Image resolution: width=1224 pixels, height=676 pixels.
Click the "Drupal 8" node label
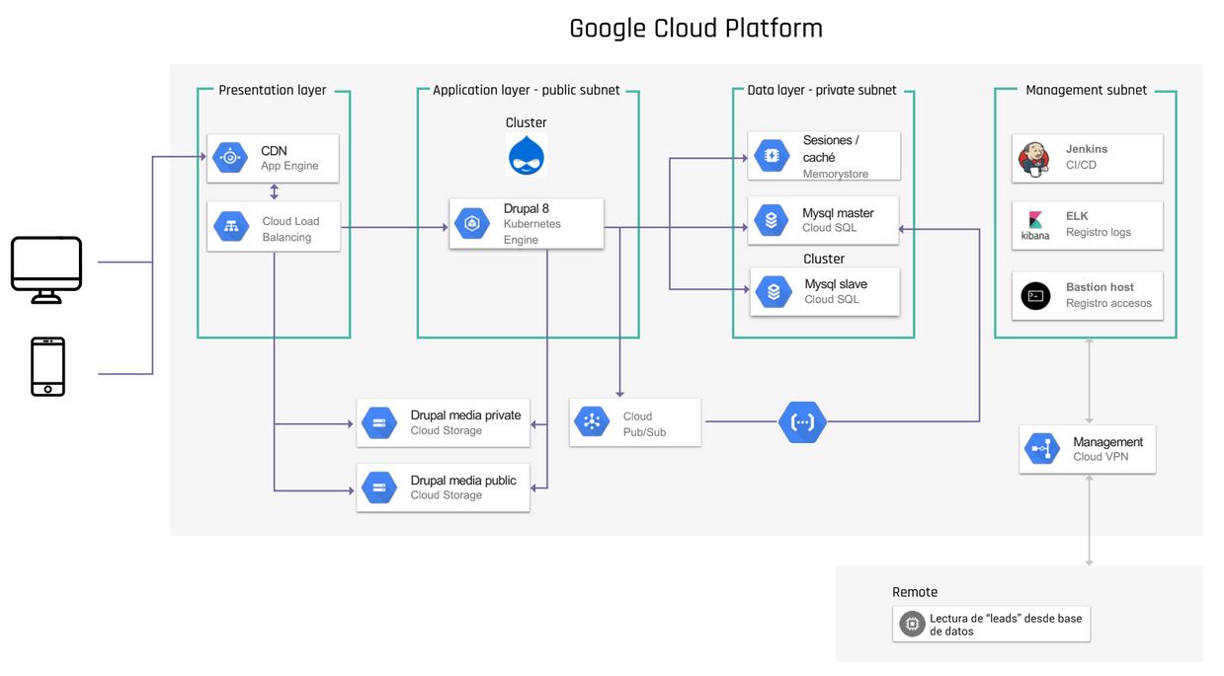[527, 209]
